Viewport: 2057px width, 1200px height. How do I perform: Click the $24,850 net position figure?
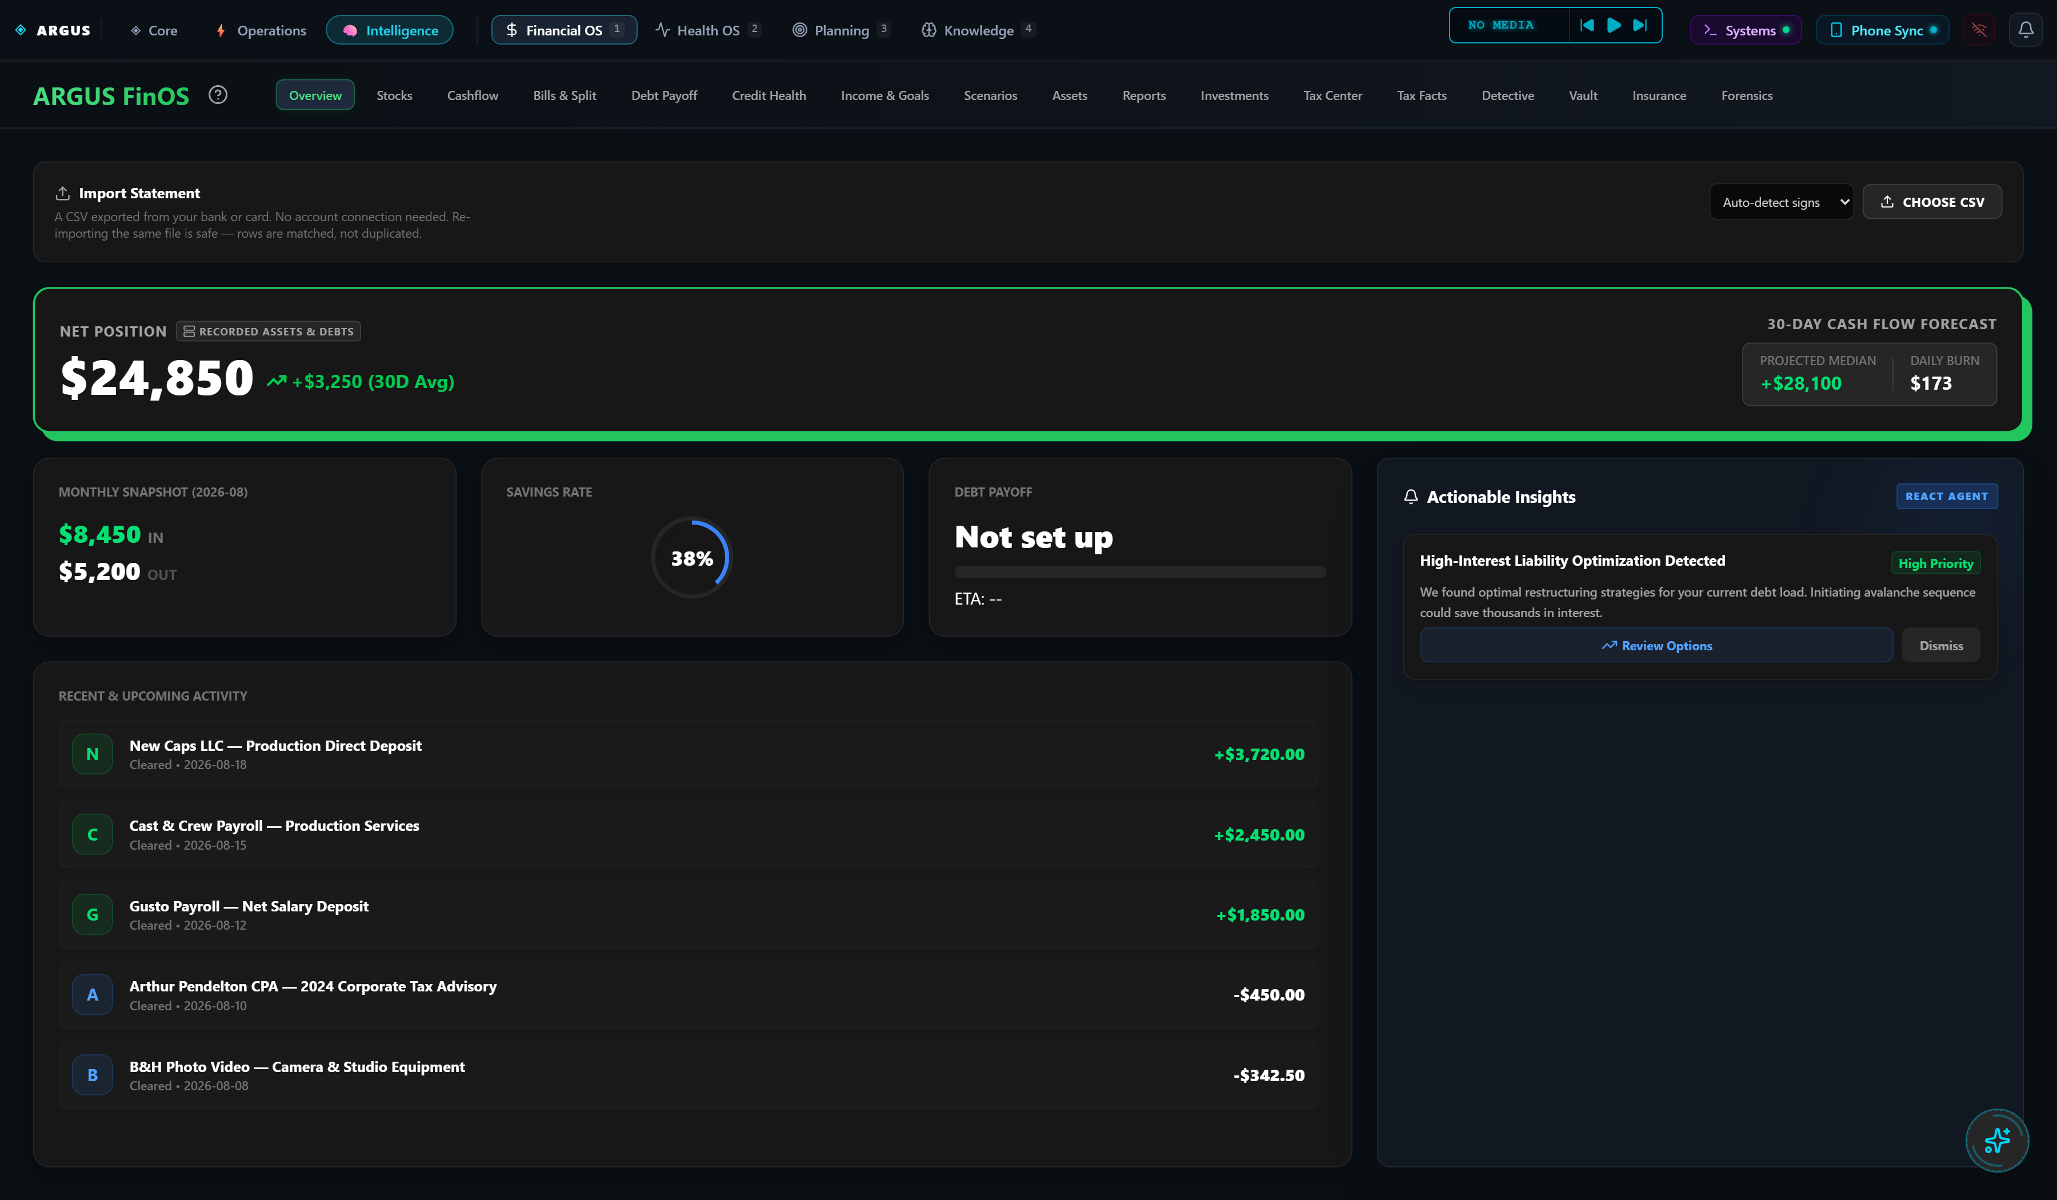coord(157,378)
